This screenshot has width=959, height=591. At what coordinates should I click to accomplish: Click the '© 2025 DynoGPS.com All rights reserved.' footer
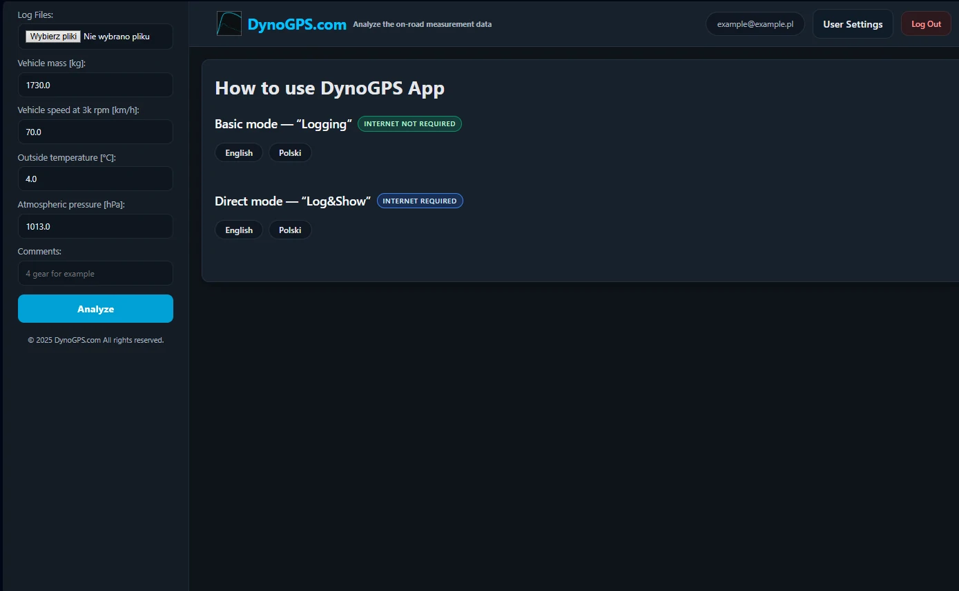click(96, 340)
